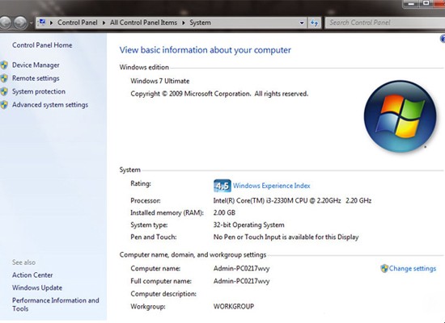The height and width of the screenshot is (323, 445).
Task: Click the Back navigation arrow button
Action: (5, 23)
